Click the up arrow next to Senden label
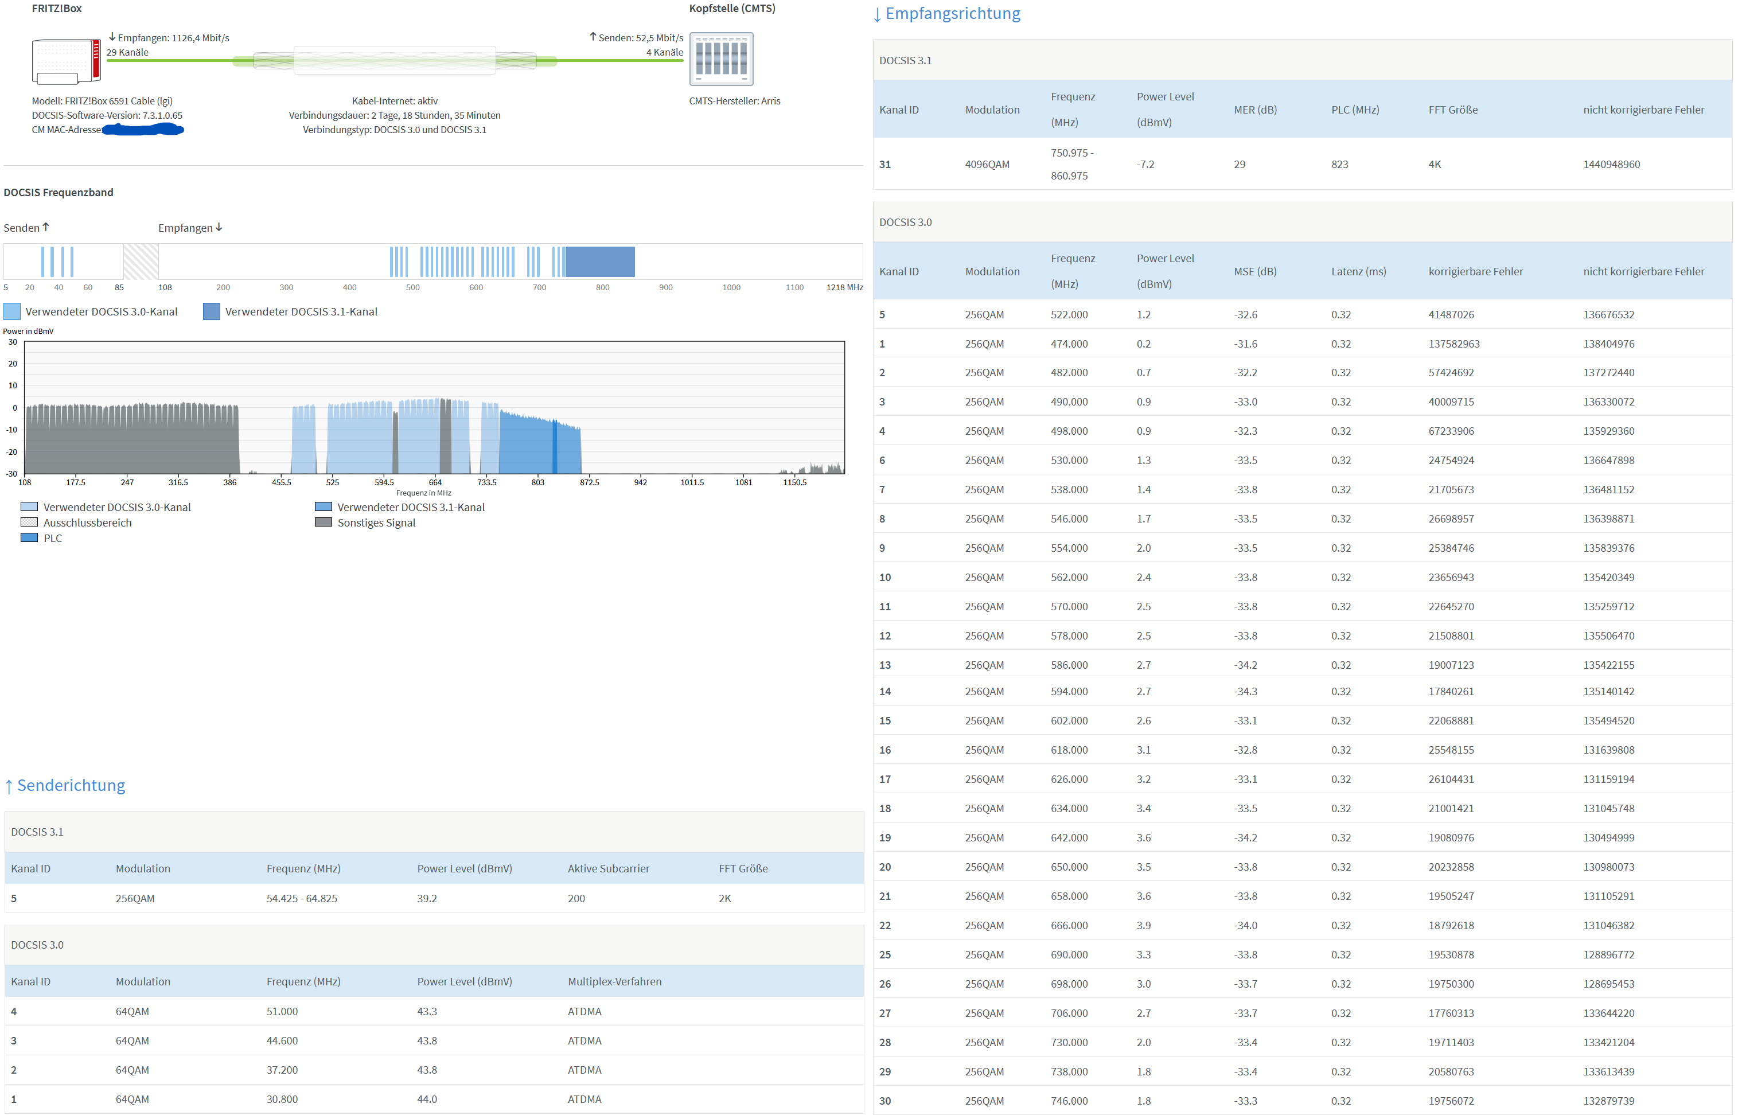The height and width of the screenshot is (1119, 1742). click(46, 227)
